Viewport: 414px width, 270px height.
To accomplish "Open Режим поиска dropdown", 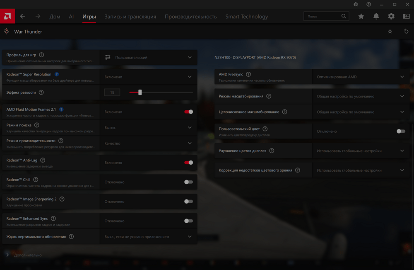I will [148, 127].
